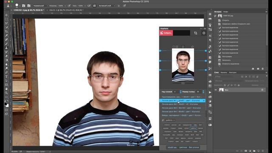This screenshot has height=153, width=272.
Task: Toggle lock all icon in Layers panel
Action: click(x=239, y=85)
